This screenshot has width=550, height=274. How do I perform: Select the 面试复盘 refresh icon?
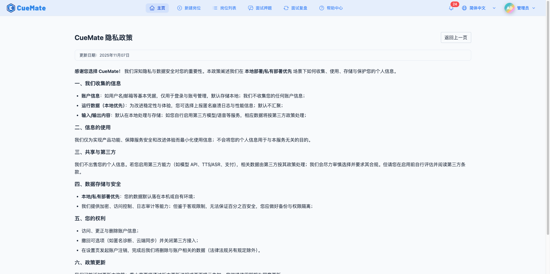286,8
